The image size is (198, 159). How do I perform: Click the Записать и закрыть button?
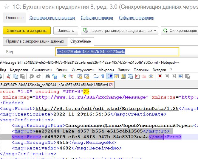click(27, 30)
